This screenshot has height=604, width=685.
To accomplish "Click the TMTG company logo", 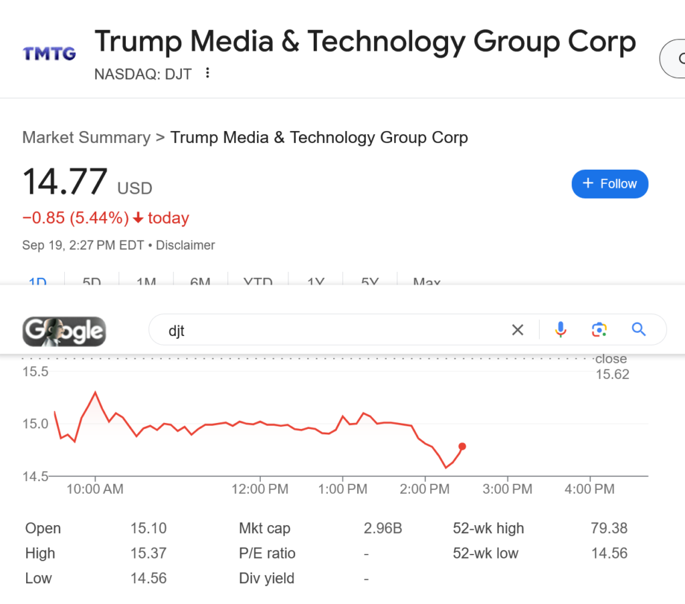I will 50,53.
